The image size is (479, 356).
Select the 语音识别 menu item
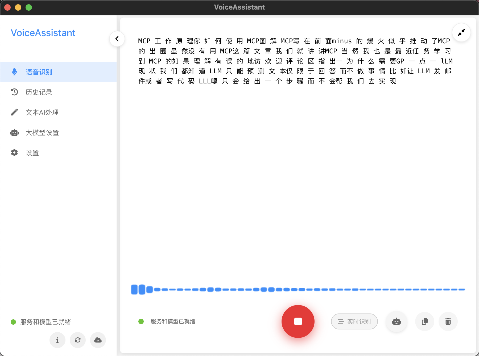39,72
